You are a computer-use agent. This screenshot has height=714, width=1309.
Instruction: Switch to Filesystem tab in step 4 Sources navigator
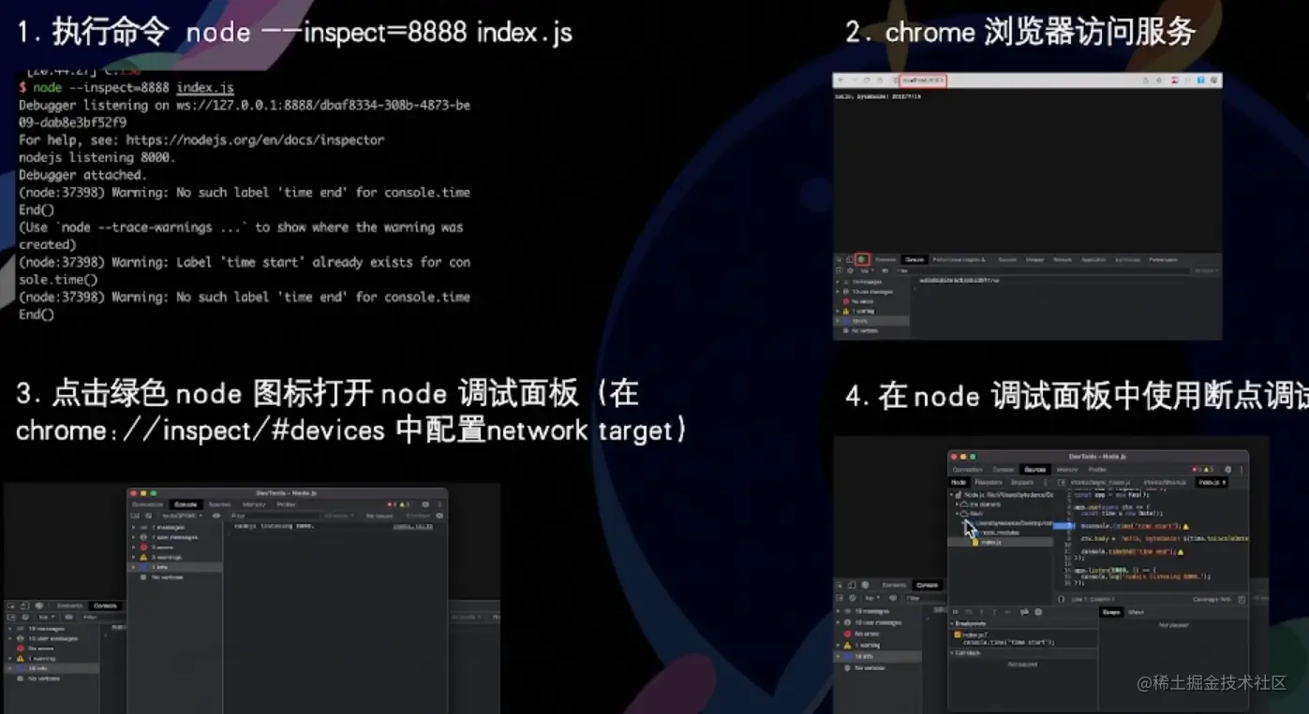[989, 482]
